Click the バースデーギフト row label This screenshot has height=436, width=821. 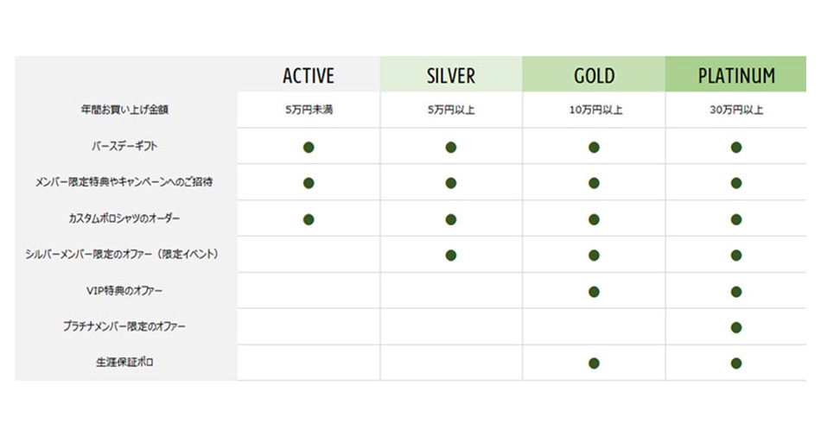pos(124,146)
